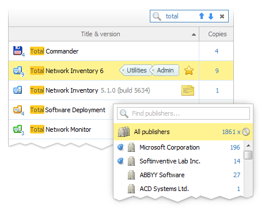This screenshot has height=210, width=265.
Task: Toggle the favorite star on Total Network Inventory 6
Action: coord(189,70)
